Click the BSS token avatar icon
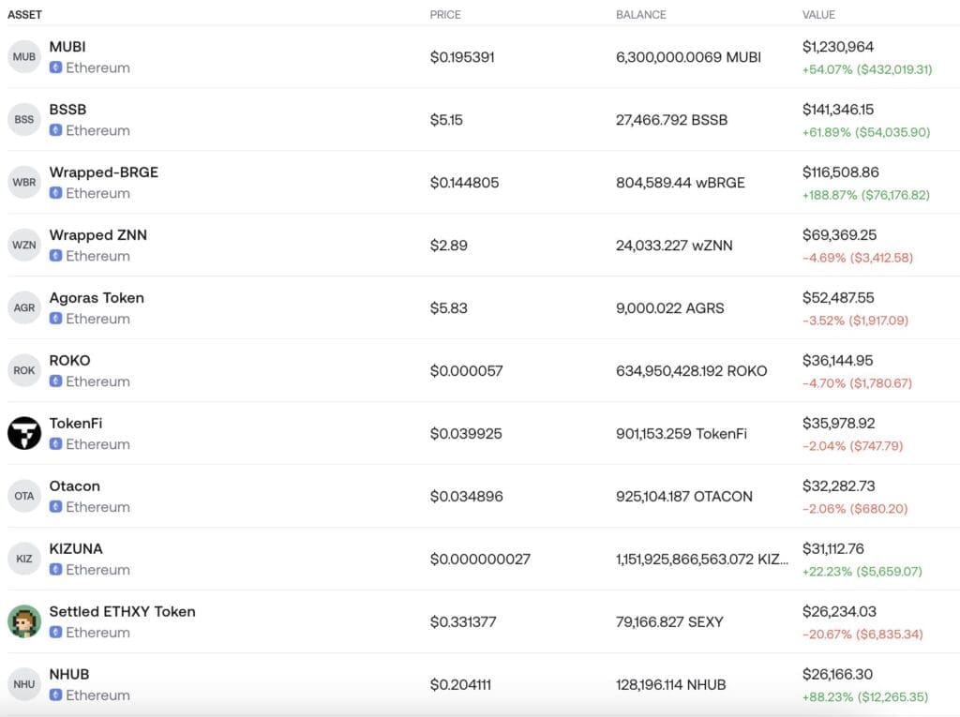Screen dimensions: 960x717 coord(23,119)
